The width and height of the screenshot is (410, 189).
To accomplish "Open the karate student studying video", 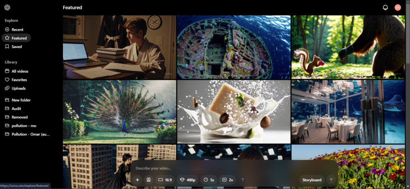I will pyautogui.click(x=119, y=47).
